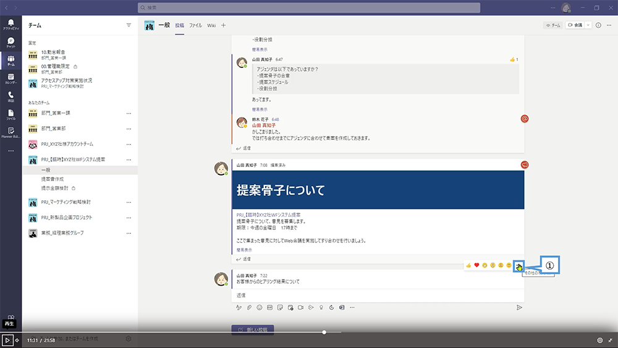Click the video progress bar handle
Viewport: 618px width, 348px height.
pos(324,332)
